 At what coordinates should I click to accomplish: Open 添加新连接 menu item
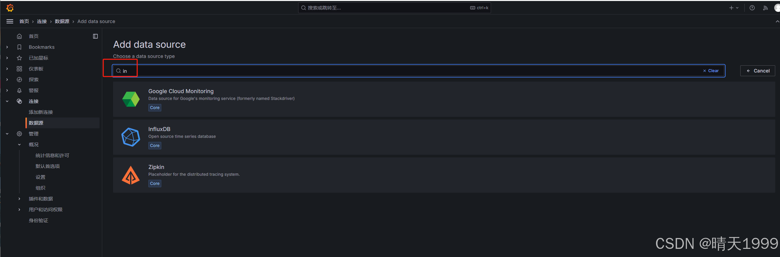[x=41, y=112]
